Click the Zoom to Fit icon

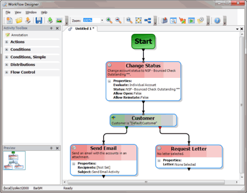click(x=138, y=20)
